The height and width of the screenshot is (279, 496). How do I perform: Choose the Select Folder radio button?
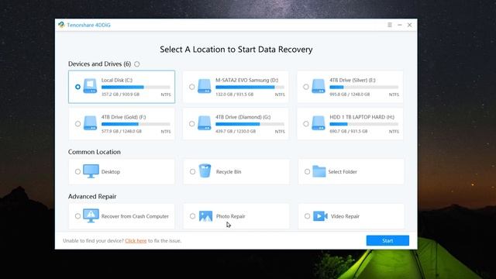click(x=307, y=171)
